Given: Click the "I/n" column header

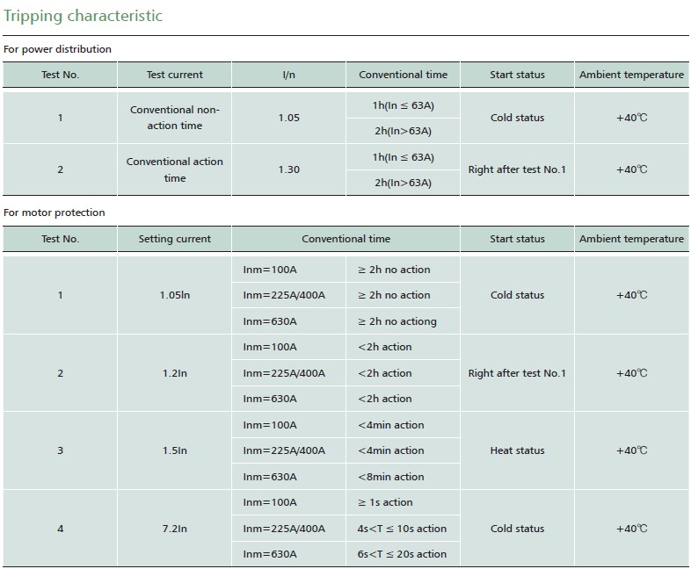Looking at the screenshot, I should coord(288,75).
